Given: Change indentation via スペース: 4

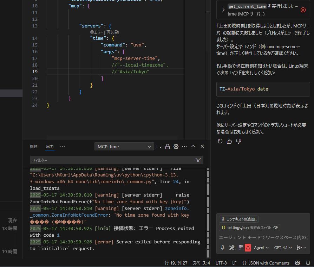Looking at the screenshot, I should (x=202, y=263).
